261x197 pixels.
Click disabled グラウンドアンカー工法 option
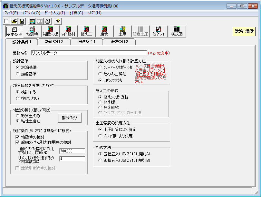click(120, 113)
